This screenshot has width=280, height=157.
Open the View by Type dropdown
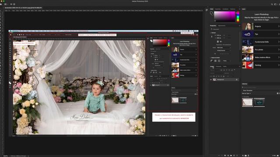pos(246,93)
